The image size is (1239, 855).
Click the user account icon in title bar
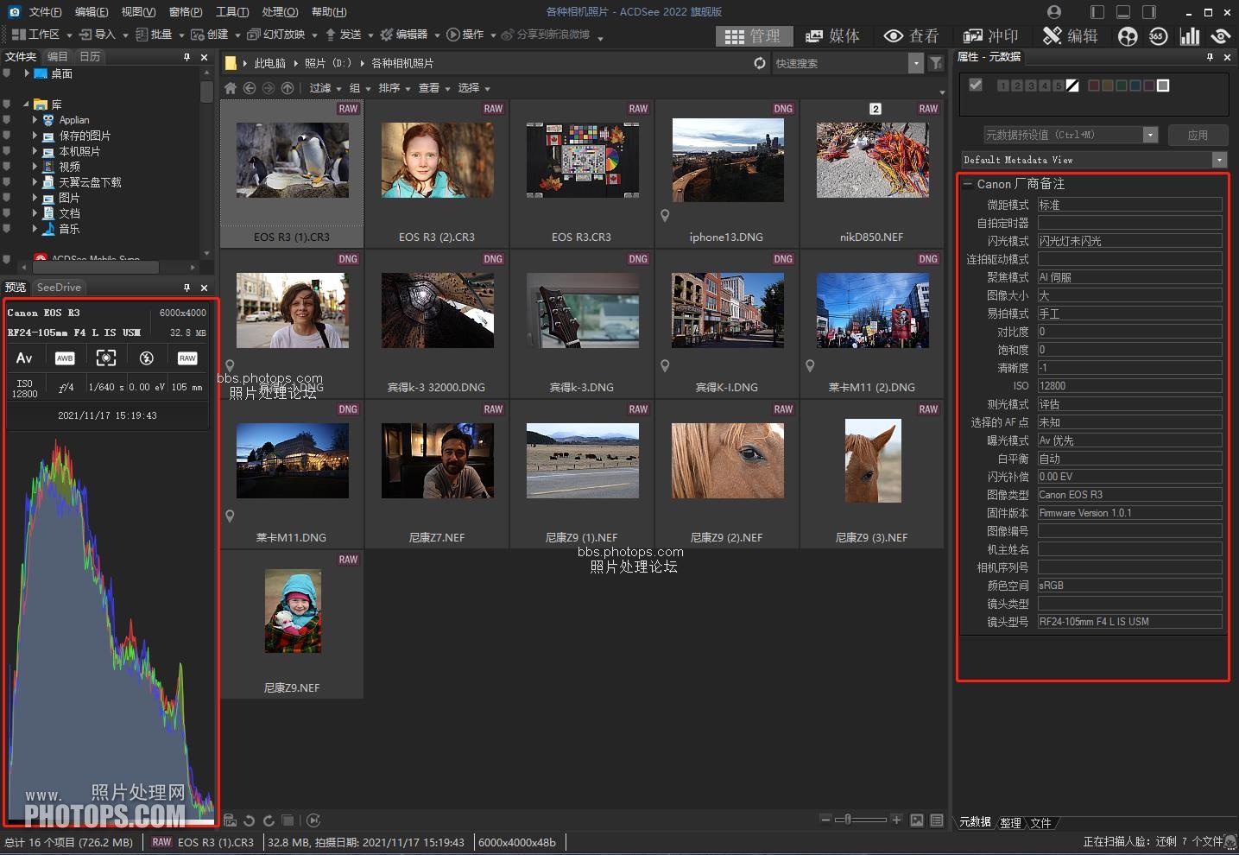[x=1053, y=11]
